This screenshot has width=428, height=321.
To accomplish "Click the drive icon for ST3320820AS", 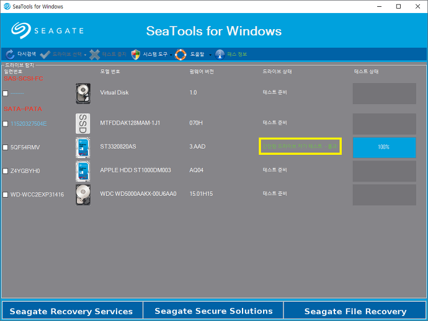I will click(x=82, y=147).
